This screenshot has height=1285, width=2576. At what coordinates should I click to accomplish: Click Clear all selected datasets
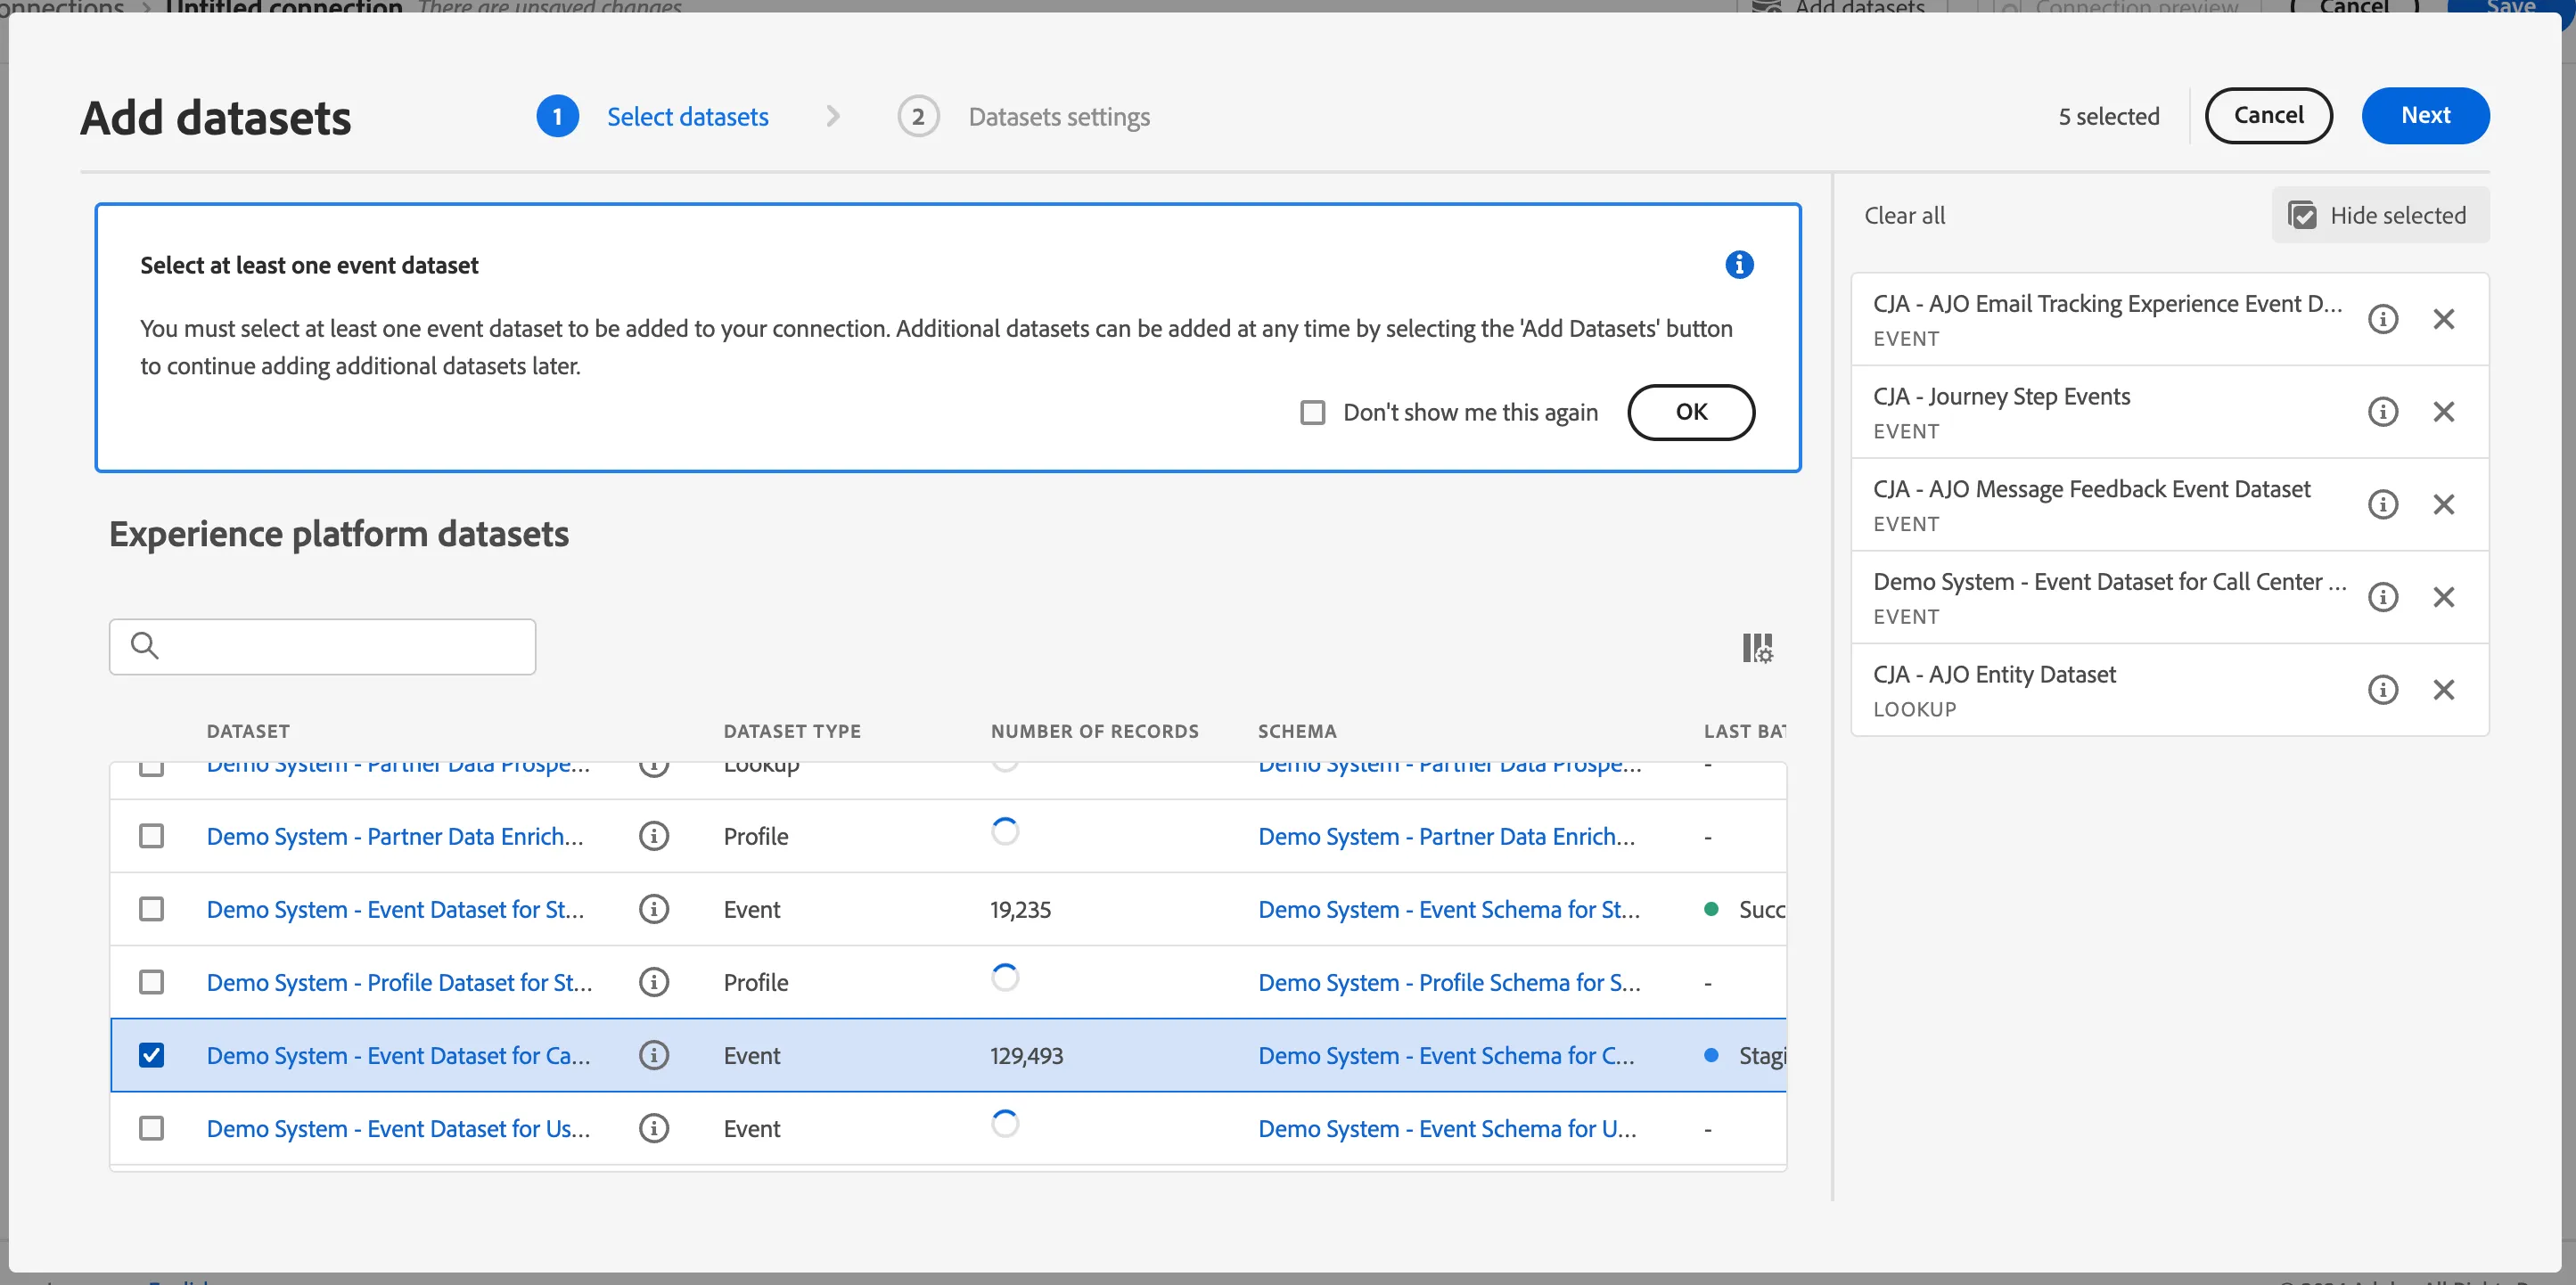[x=1904, y=215]
